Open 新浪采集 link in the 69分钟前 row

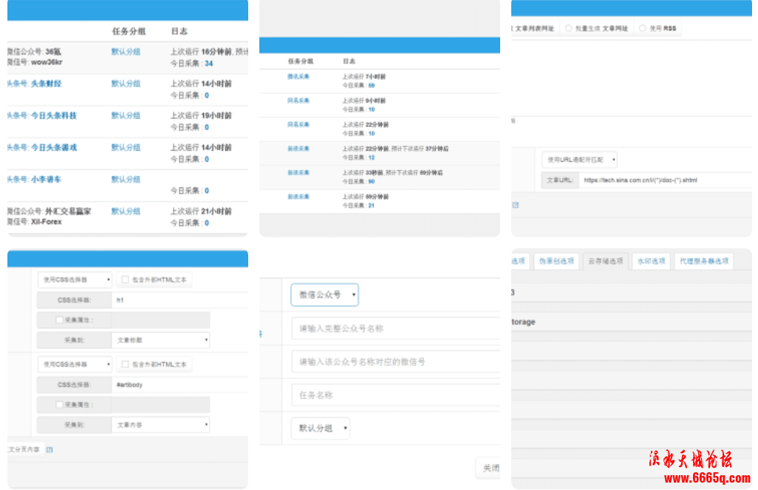click(298, 197)
